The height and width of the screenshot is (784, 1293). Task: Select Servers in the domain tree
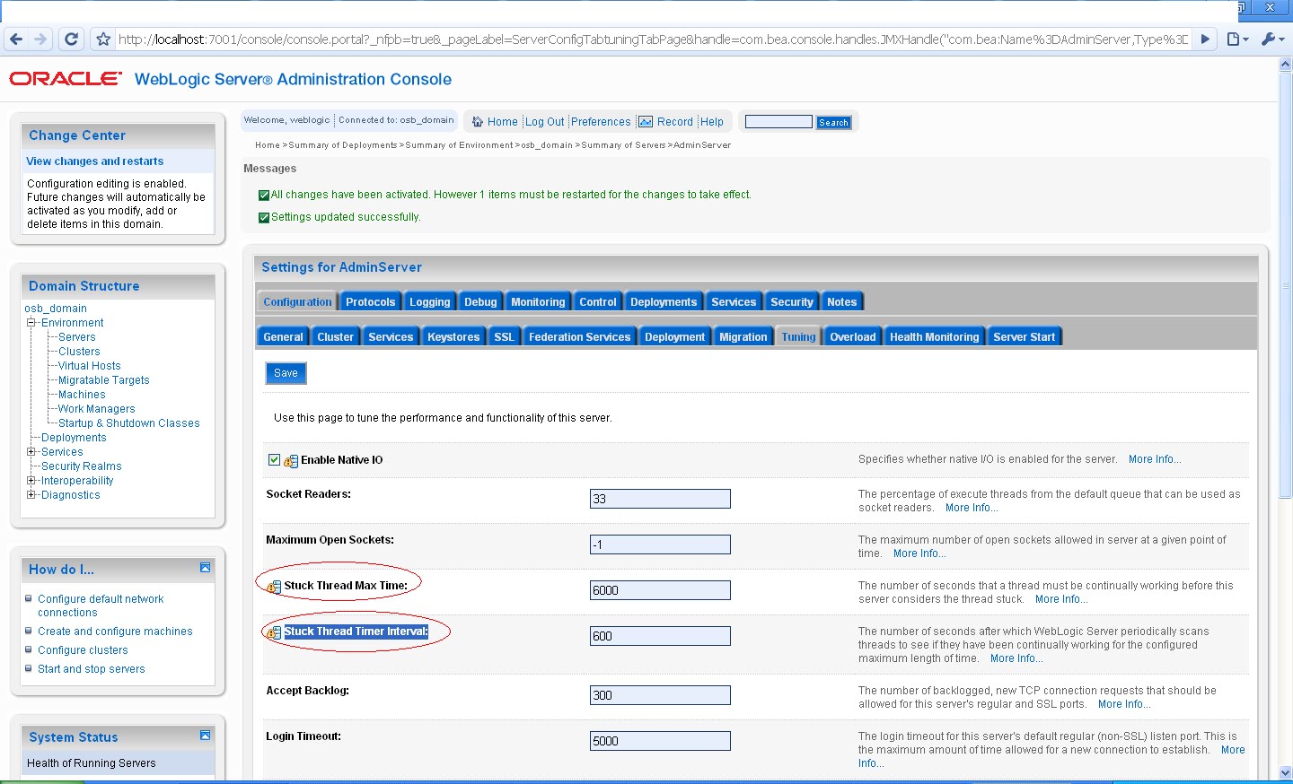76,337
